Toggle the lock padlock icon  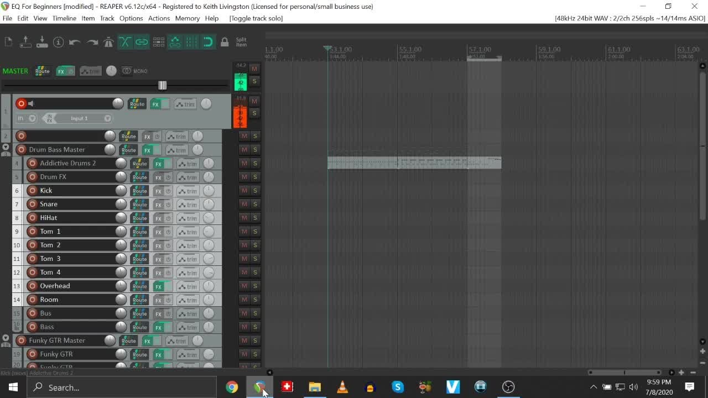click(225, 42)
